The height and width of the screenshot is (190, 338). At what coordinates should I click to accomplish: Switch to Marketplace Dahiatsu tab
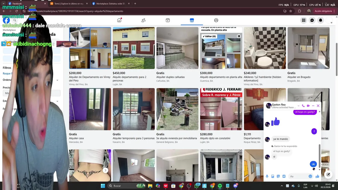pos(111,4)
